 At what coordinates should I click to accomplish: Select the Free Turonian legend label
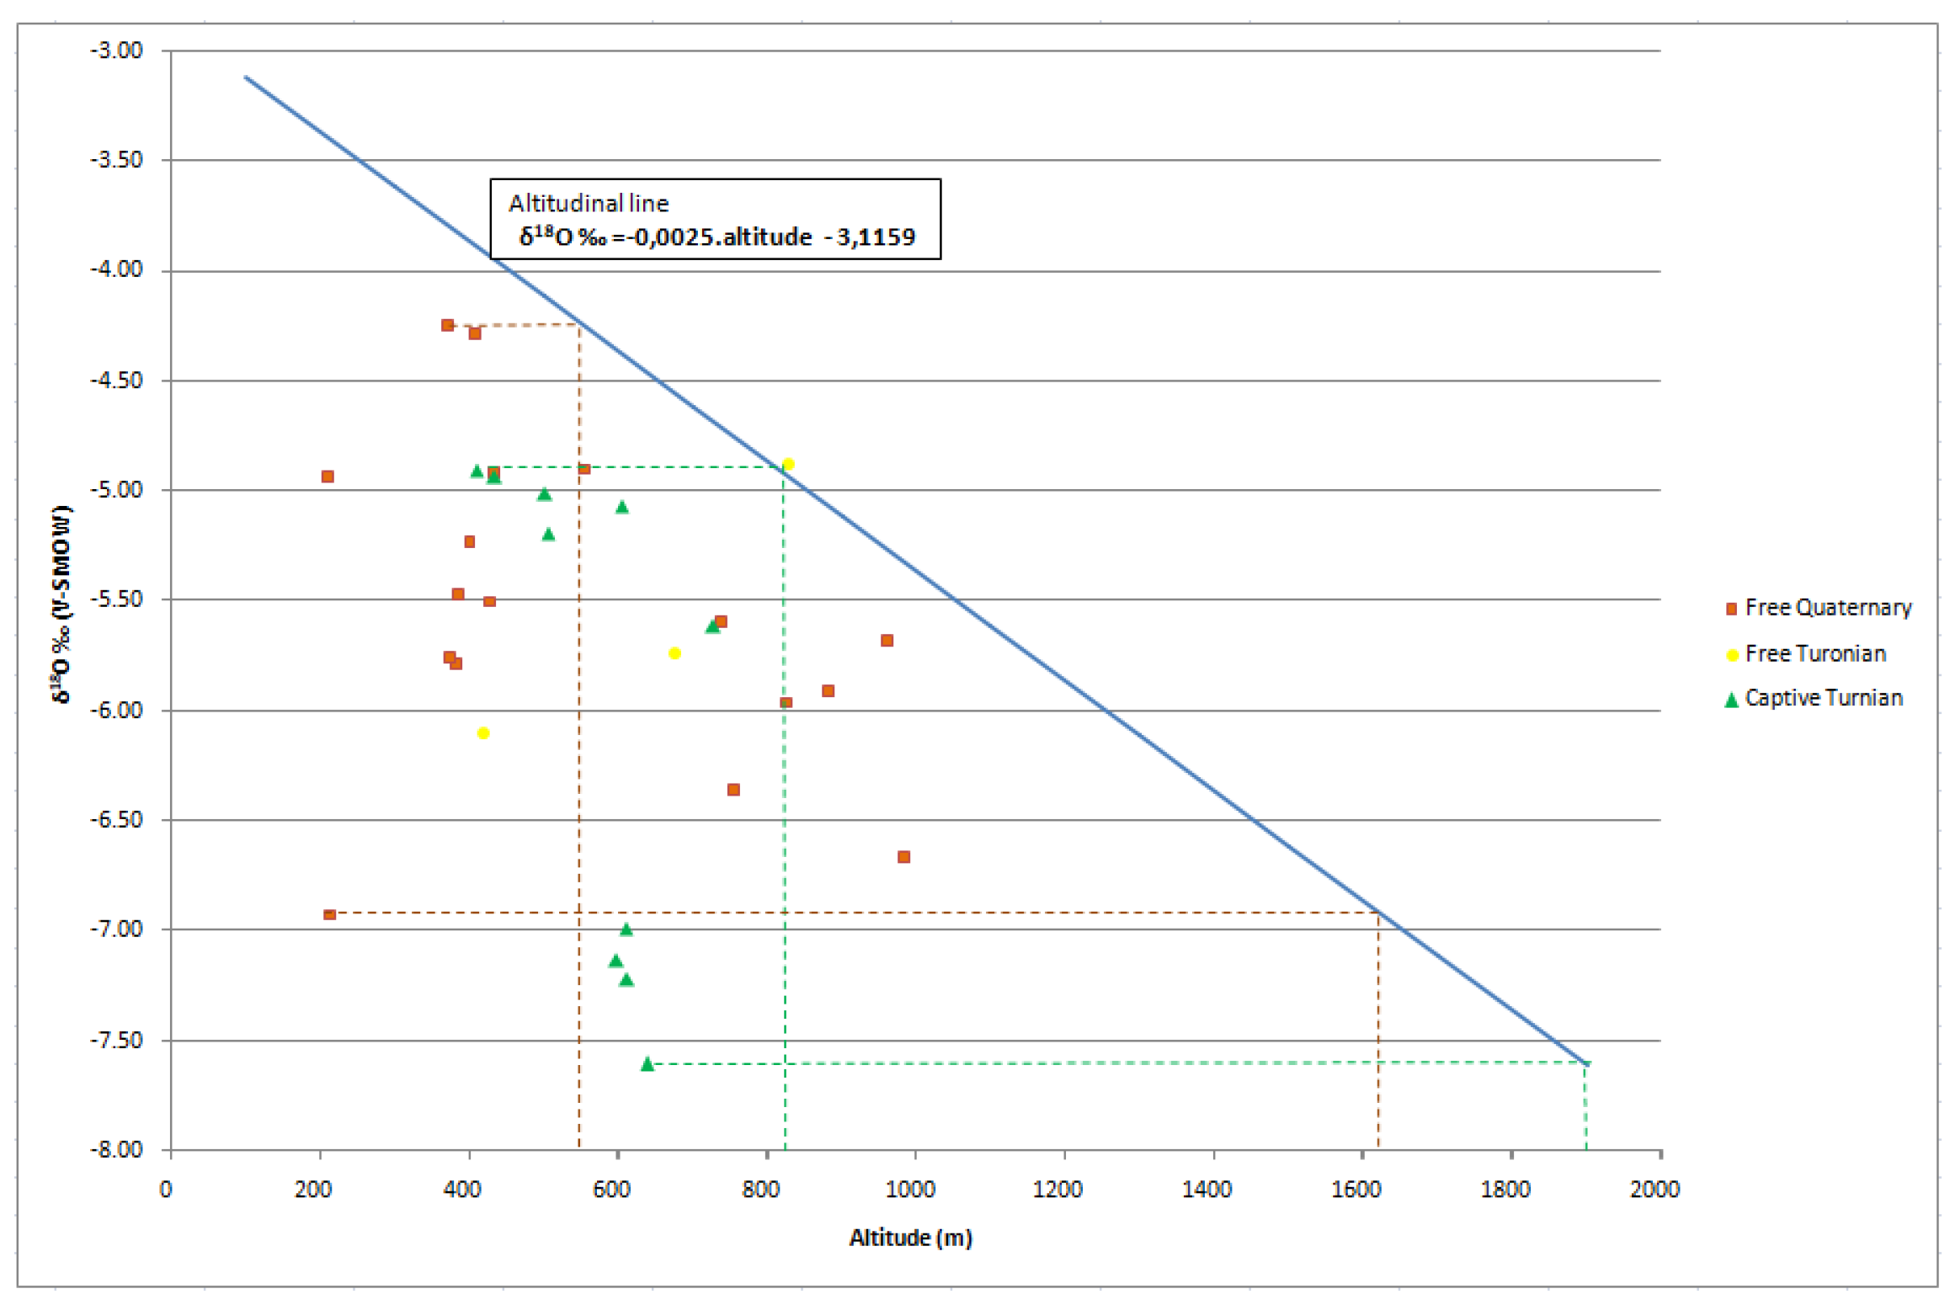coord(1814,654)
